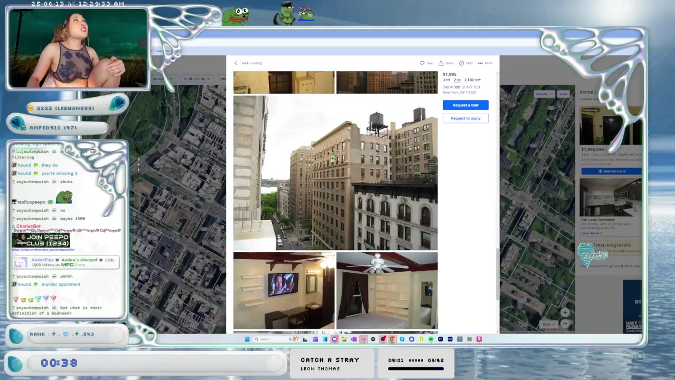Click the Join Peepo Club banner in chat

pyautogui.click(x=41, y=240)
